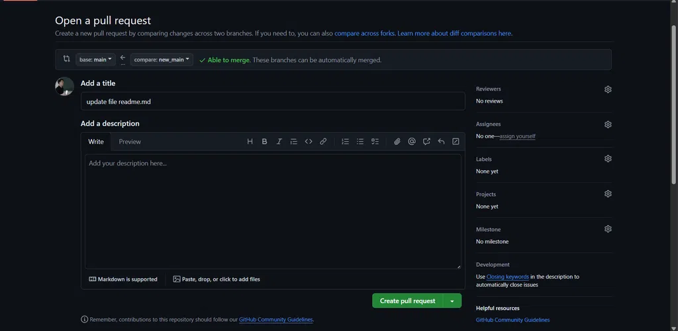Screen dimensions: 678x331
Task: Click the Create pull request button
Action: point(408,301)
